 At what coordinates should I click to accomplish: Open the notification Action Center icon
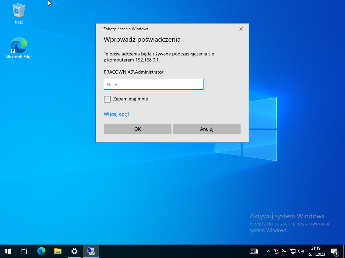(334, 251)
